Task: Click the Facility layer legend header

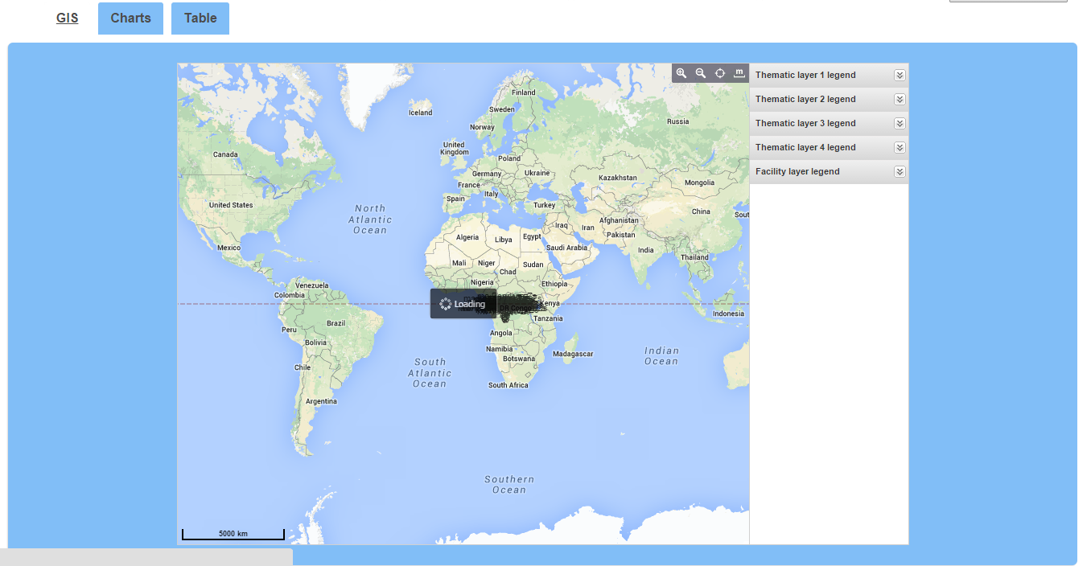Action: pyautogui.click(x=797, y=171)
